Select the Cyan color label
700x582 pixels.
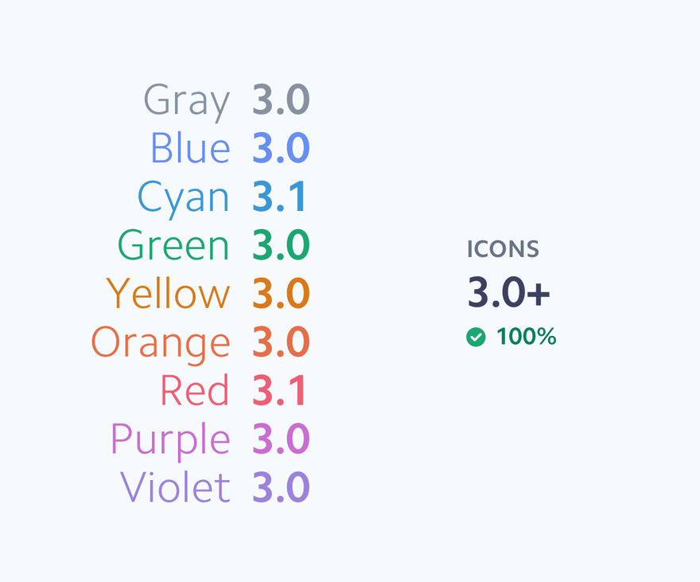184,199
